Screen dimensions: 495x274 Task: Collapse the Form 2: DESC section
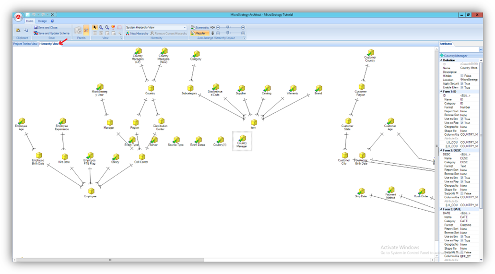point(441,150)
